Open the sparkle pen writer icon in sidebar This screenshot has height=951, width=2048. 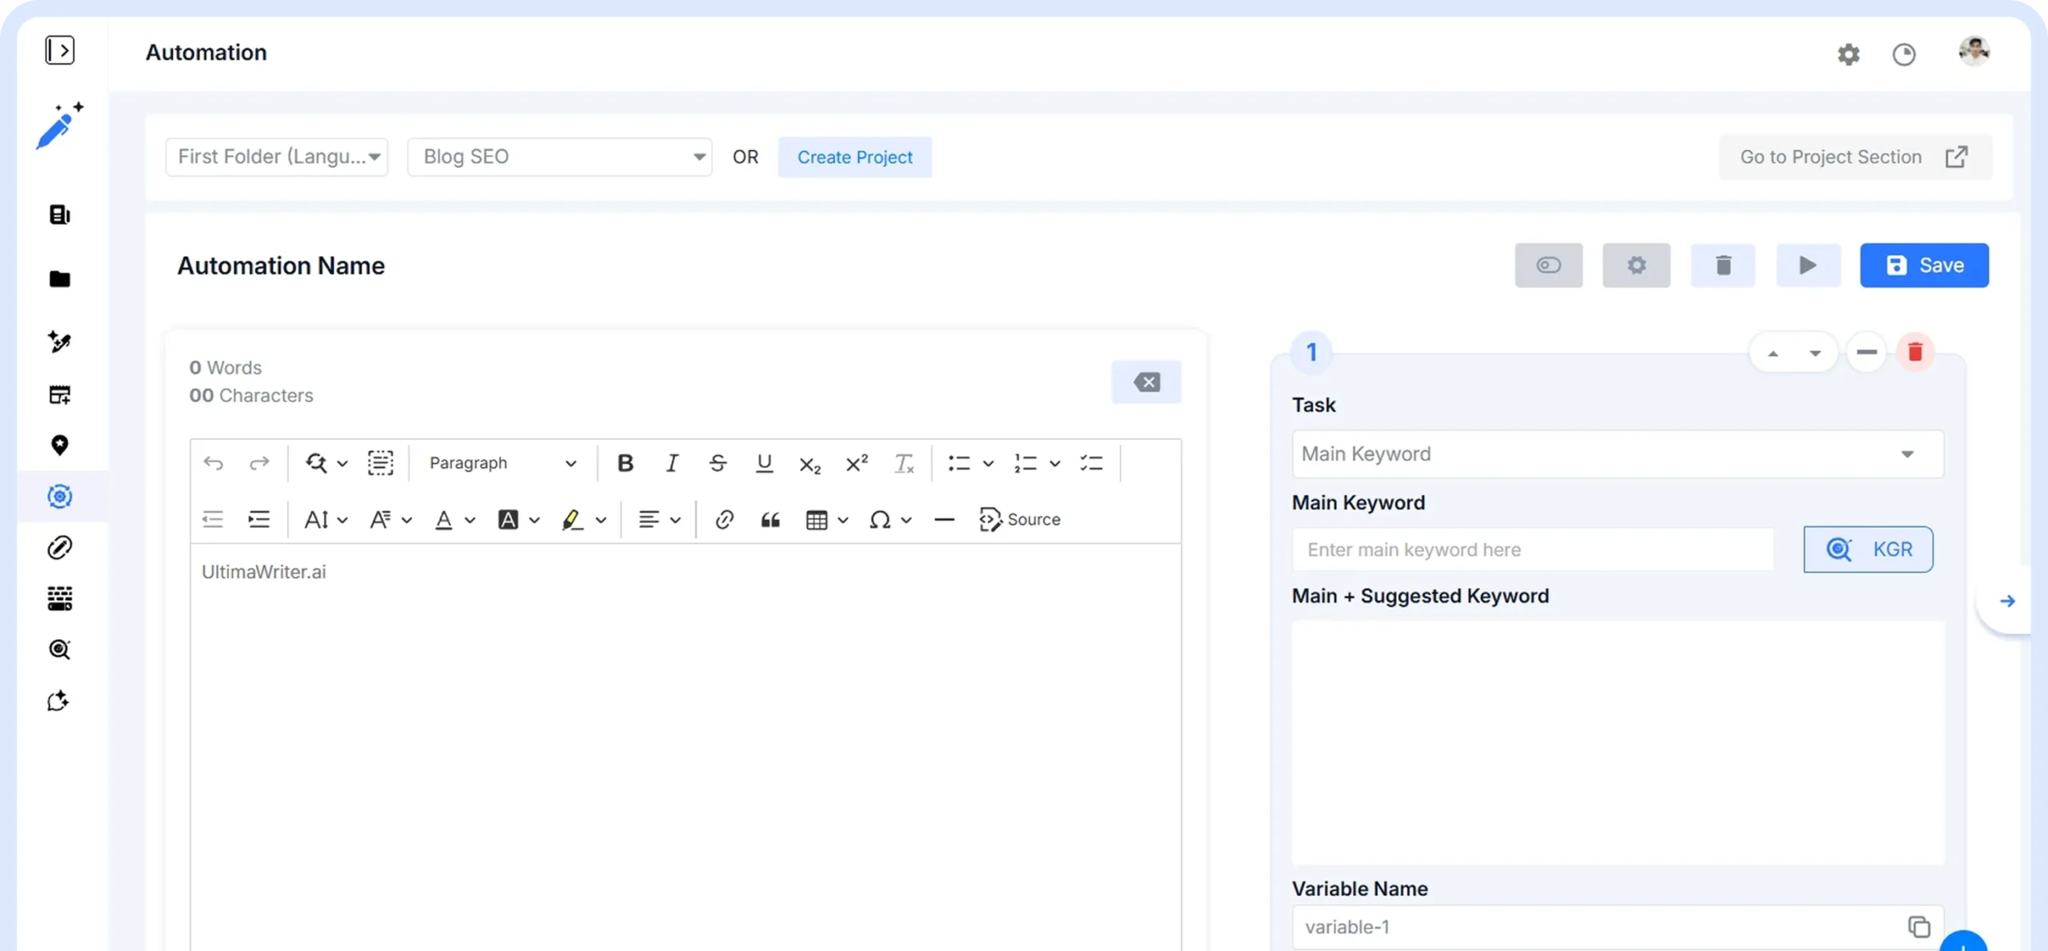coord(60,342)
